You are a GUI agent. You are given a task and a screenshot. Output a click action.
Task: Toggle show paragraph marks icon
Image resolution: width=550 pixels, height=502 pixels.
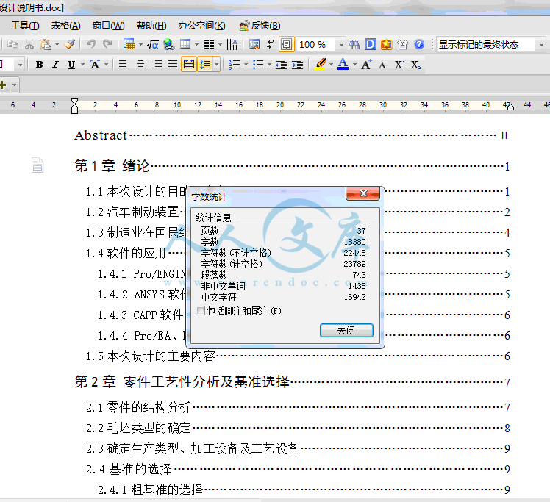271,45
